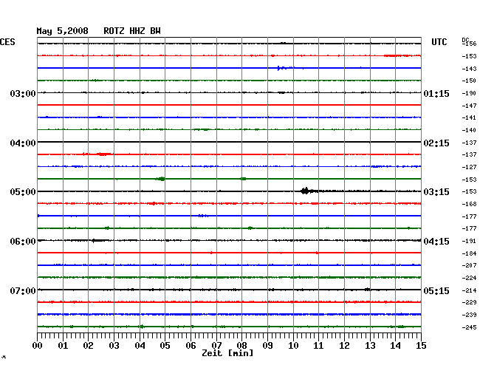Click the DC offset value "-140"
Screen dimensions: 480x365
coord(469,131)
